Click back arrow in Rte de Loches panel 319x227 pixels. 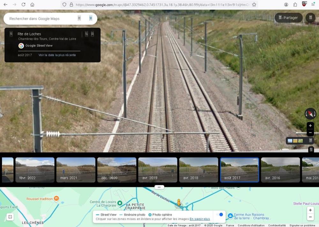click(x=11, y=34)
